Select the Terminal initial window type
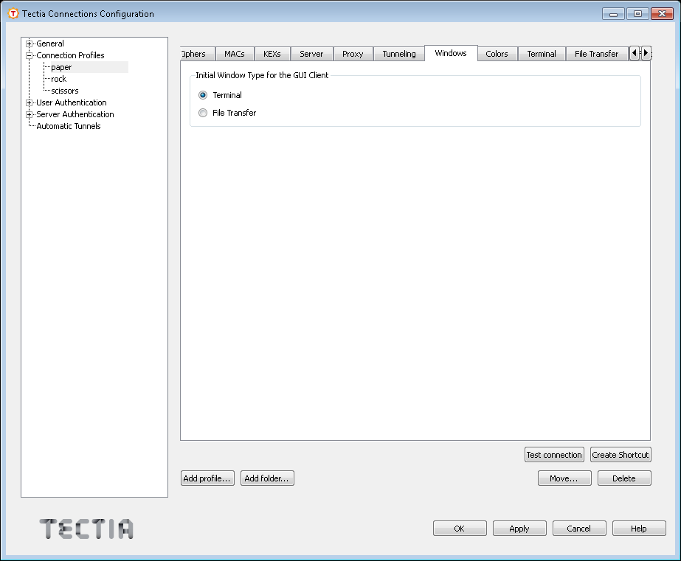681x561 pixels. (x=202, y=94)
